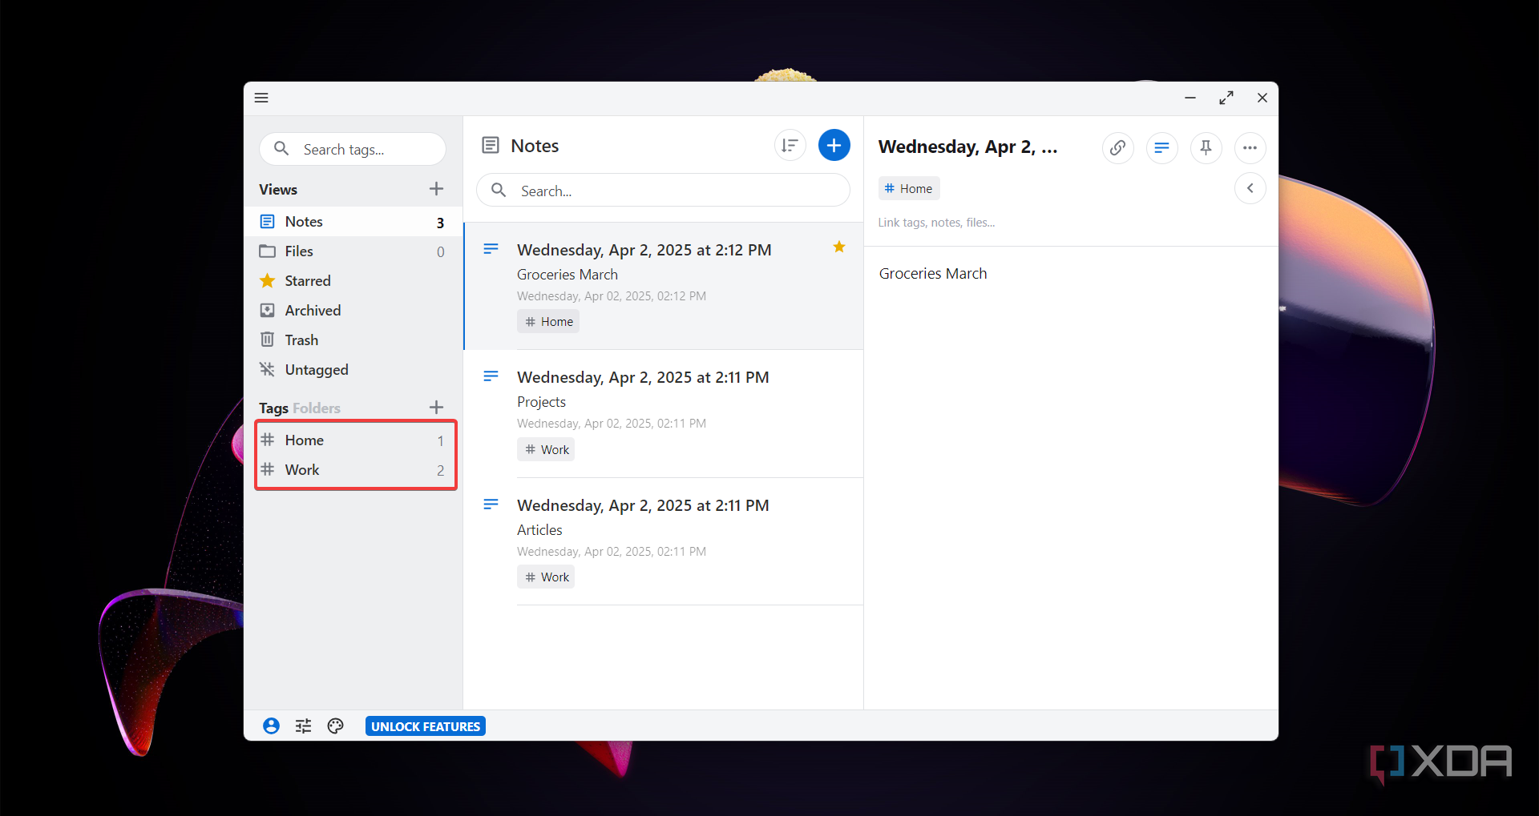Open the Archived view
Image resolution: width=1539 pixels, height=816 pixels.
click(353, 311)
